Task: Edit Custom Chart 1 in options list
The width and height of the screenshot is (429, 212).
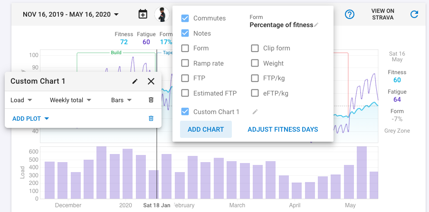Action: coord(255,112)
